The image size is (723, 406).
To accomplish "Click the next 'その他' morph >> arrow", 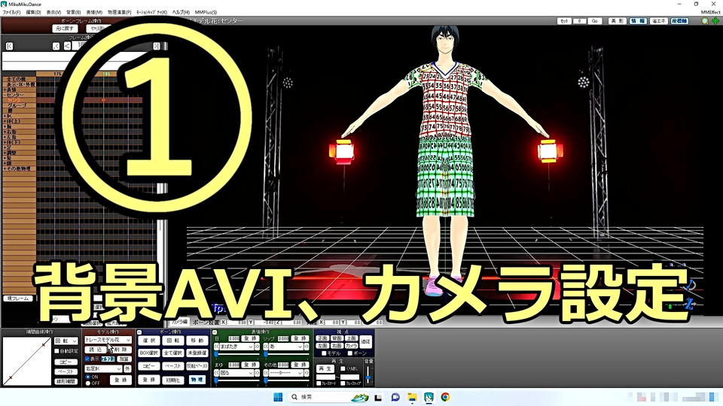I will 307,373.
